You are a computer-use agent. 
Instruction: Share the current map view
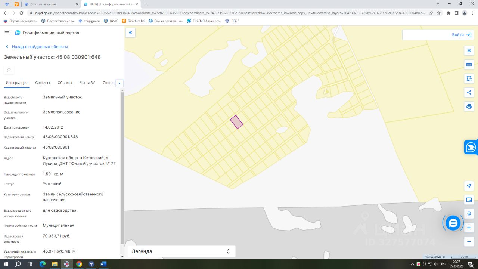click(469, 92)
